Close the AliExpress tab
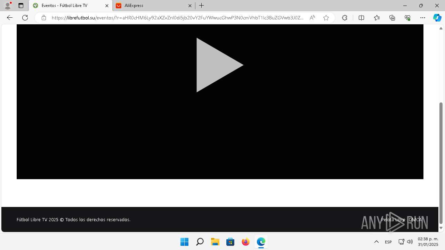The image size is (445, 250). coord(190,6)
